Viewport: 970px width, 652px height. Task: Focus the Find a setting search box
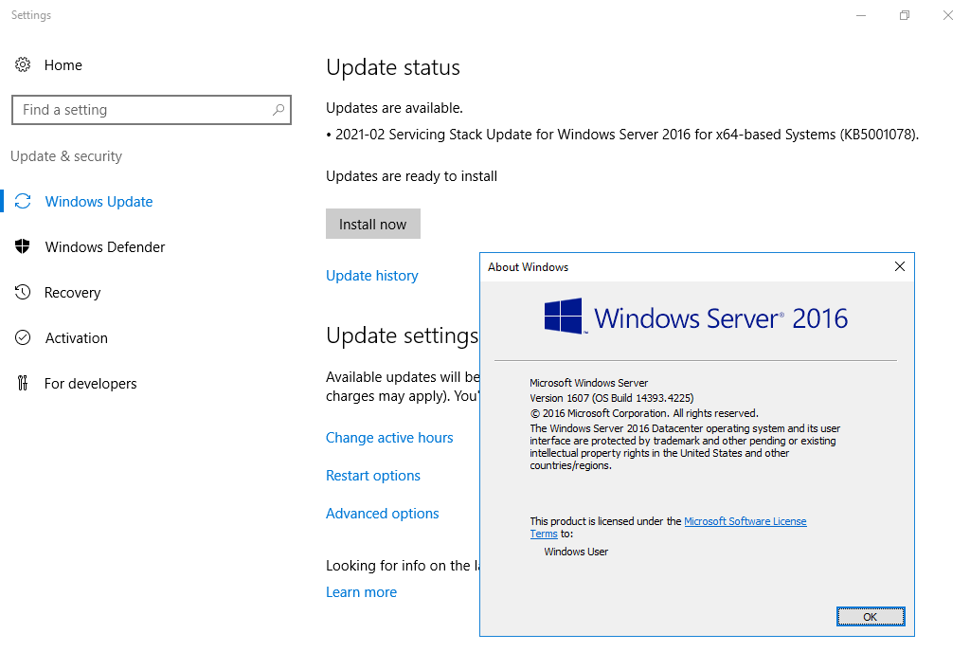pos(142,110)
